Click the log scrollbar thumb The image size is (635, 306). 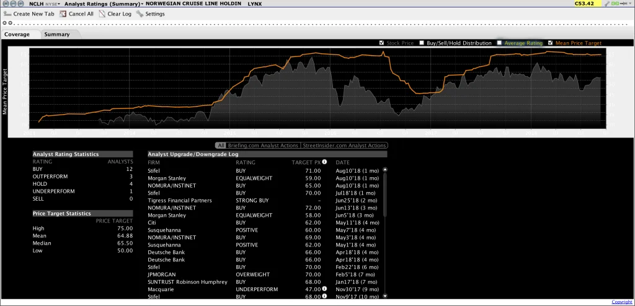(x=384, y=196)
